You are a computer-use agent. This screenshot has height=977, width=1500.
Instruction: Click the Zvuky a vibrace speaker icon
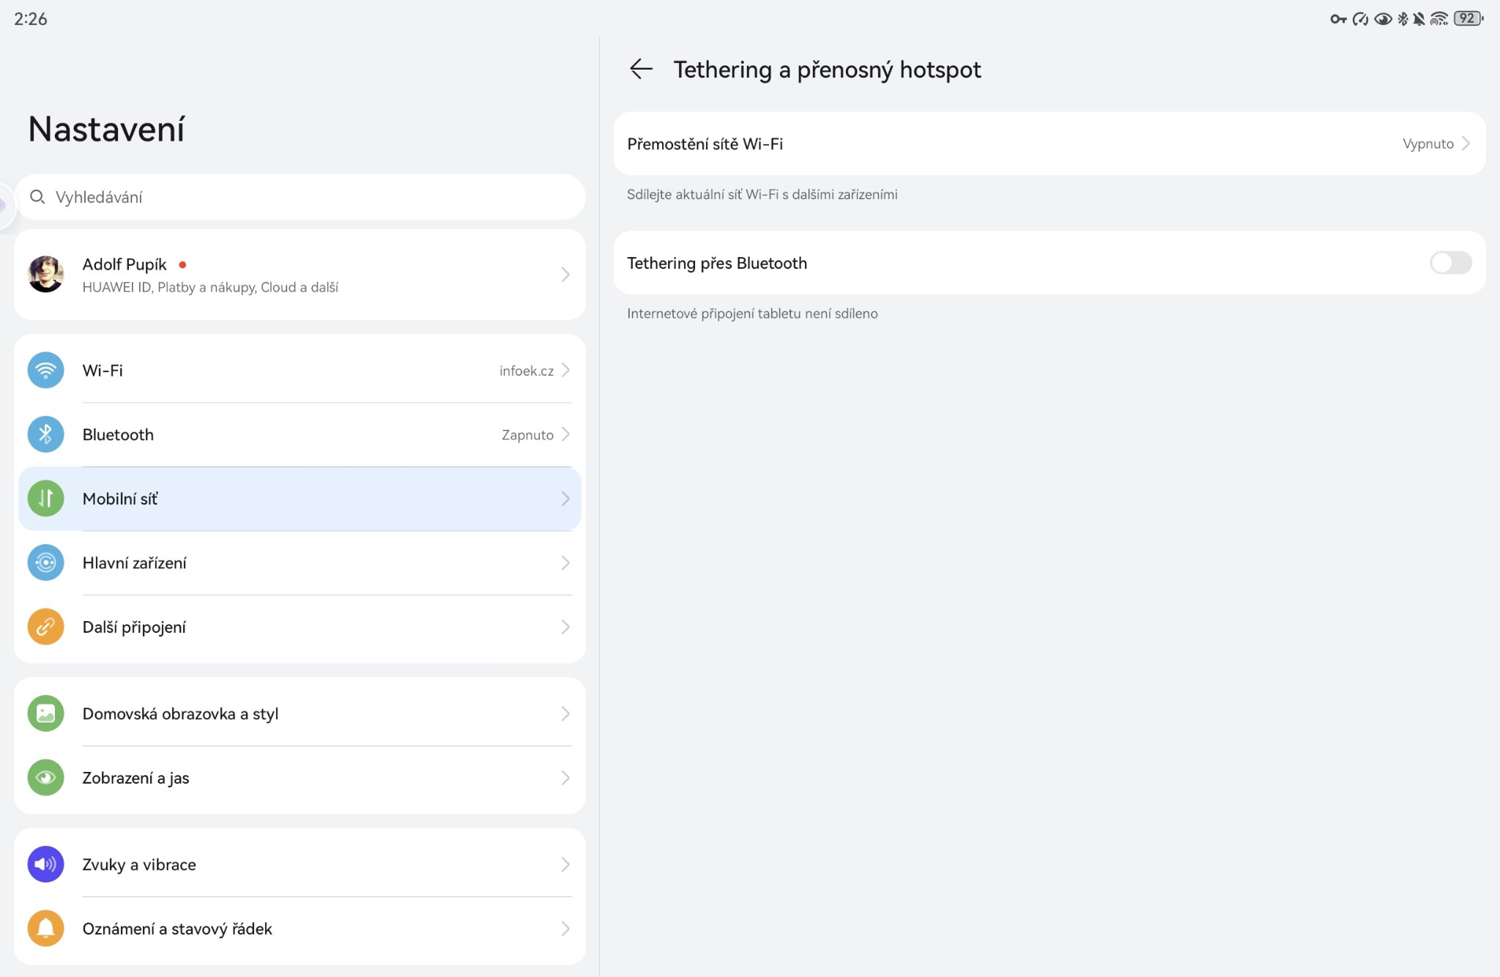(x=45, y=864)
